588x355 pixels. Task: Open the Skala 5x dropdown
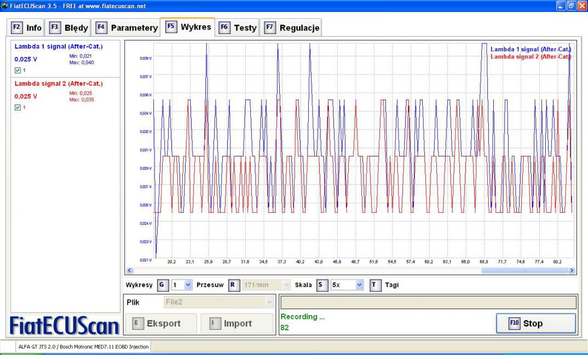click(359, 285)
